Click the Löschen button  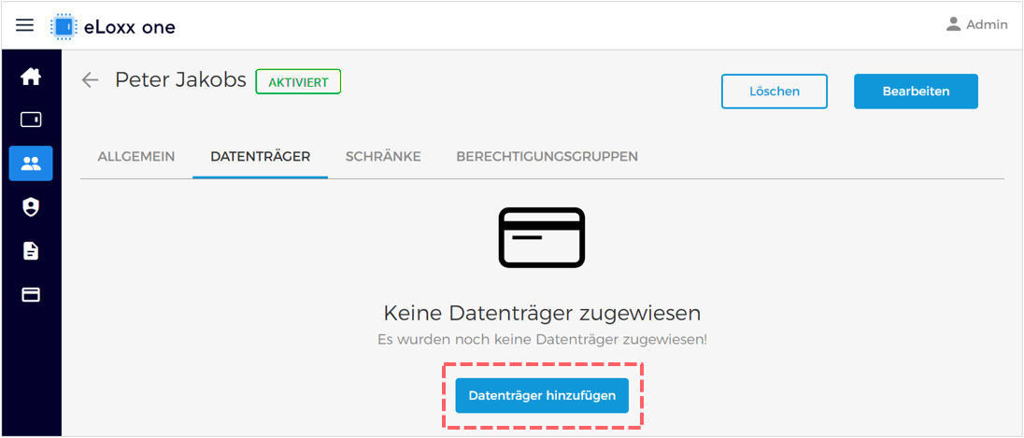[x=775, y=92]
